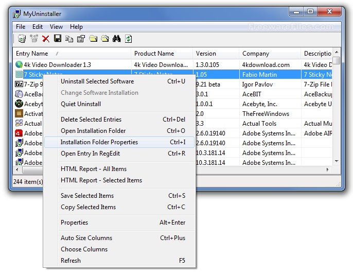
Task: Click the 7-Zip entry icon
Action: 19,84
